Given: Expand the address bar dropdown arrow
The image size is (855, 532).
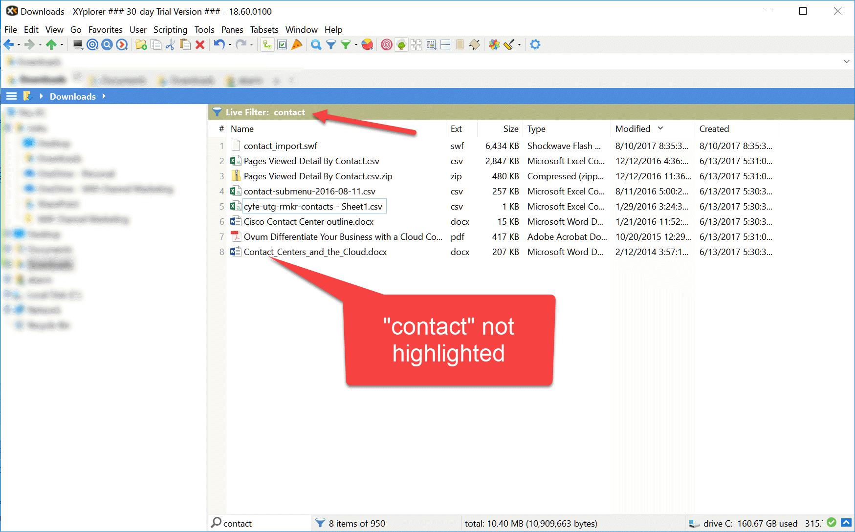Looking at the screenshot, I should click(x=846, y=62).
